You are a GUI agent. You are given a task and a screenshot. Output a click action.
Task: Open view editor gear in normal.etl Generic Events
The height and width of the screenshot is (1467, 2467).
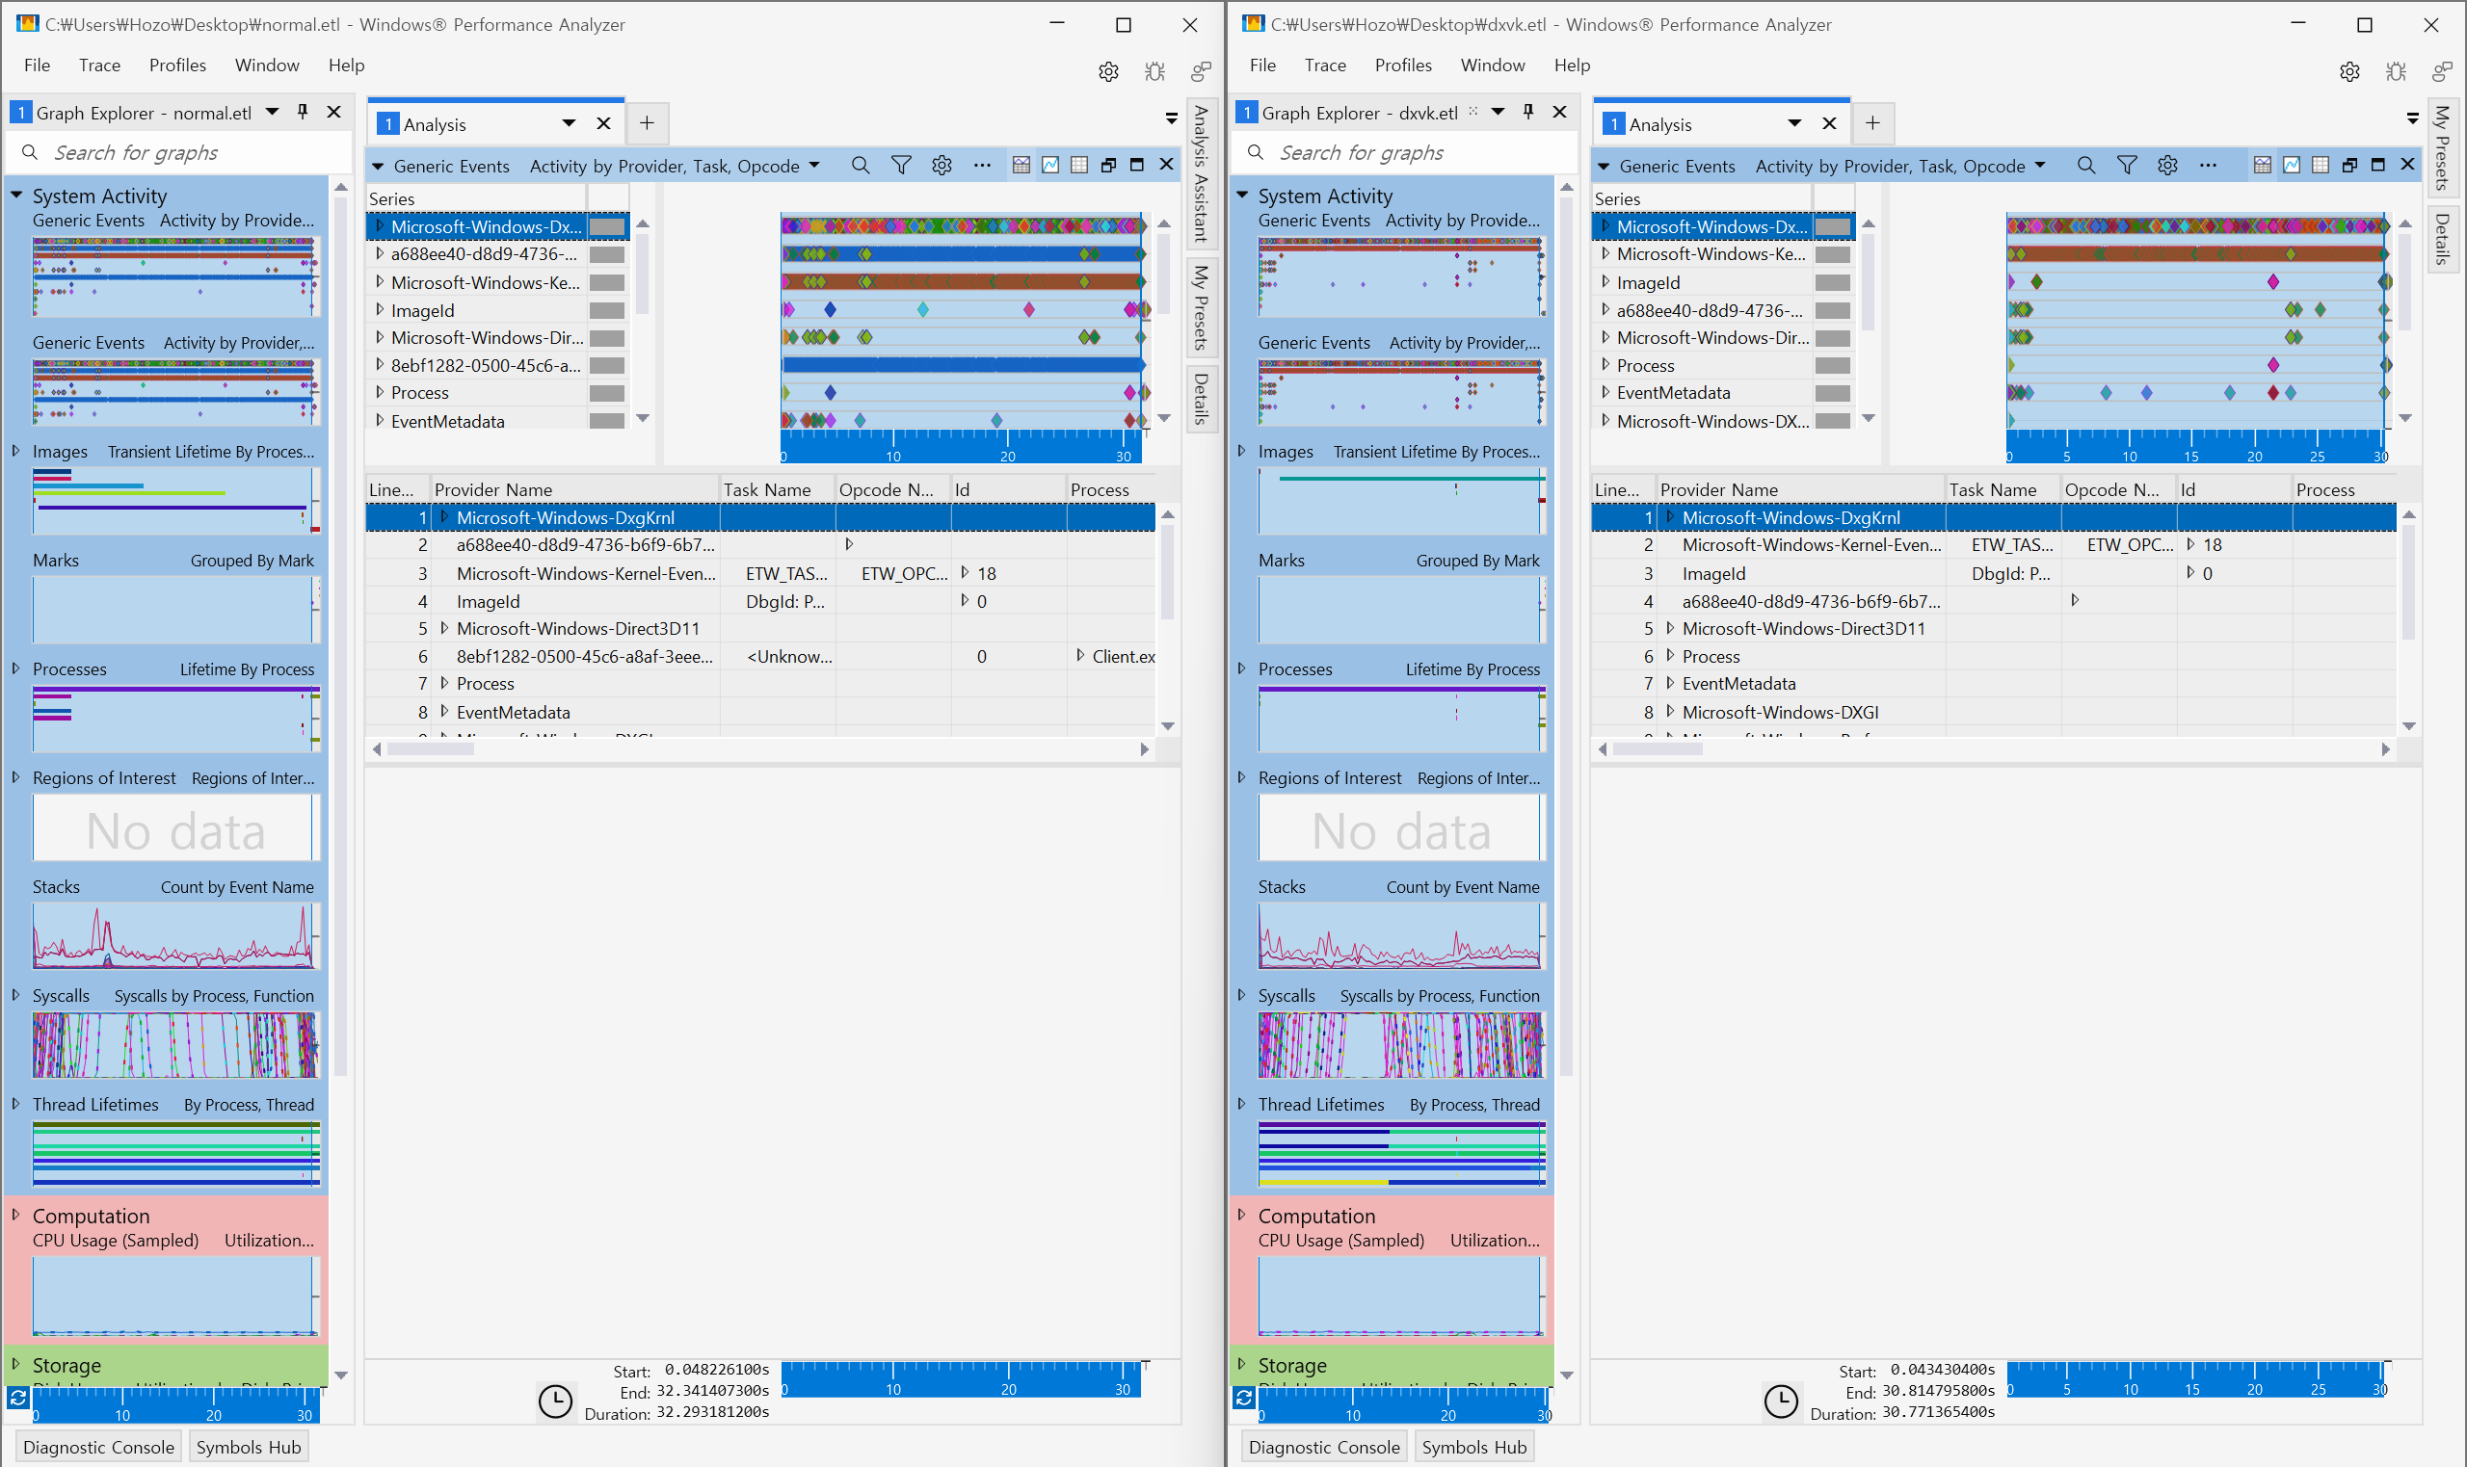point(942,165)
